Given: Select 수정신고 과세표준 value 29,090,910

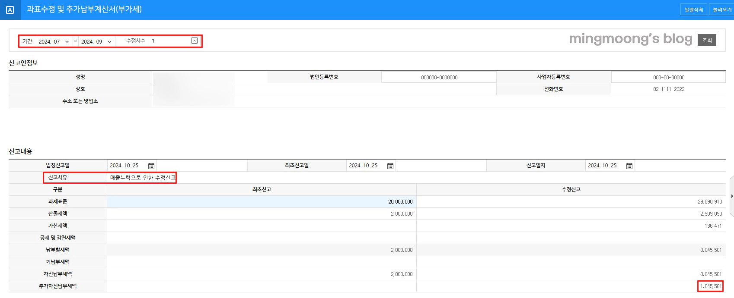Looking at the screenshot, I should 710,202.
